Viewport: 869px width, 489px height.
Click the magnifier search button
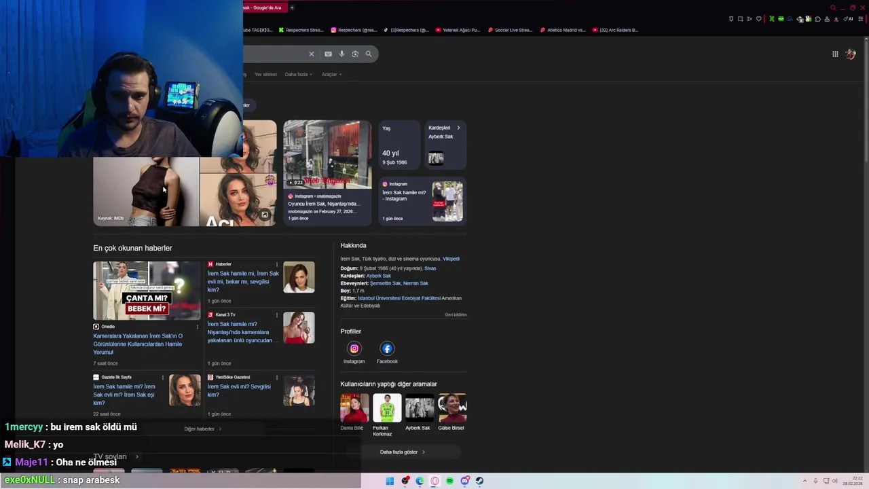tap(369, 54)
